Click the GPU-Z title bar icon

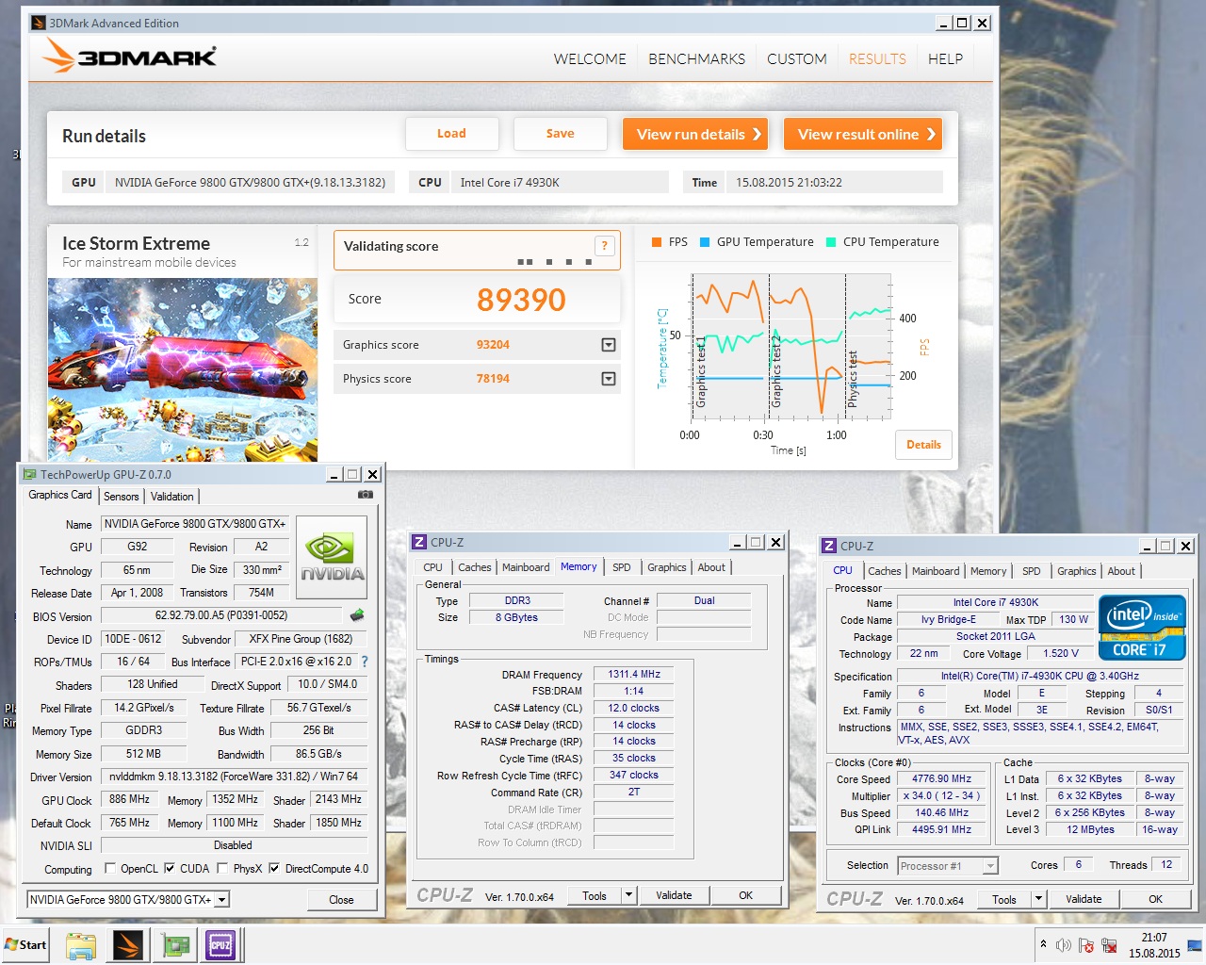click(30, 474)
